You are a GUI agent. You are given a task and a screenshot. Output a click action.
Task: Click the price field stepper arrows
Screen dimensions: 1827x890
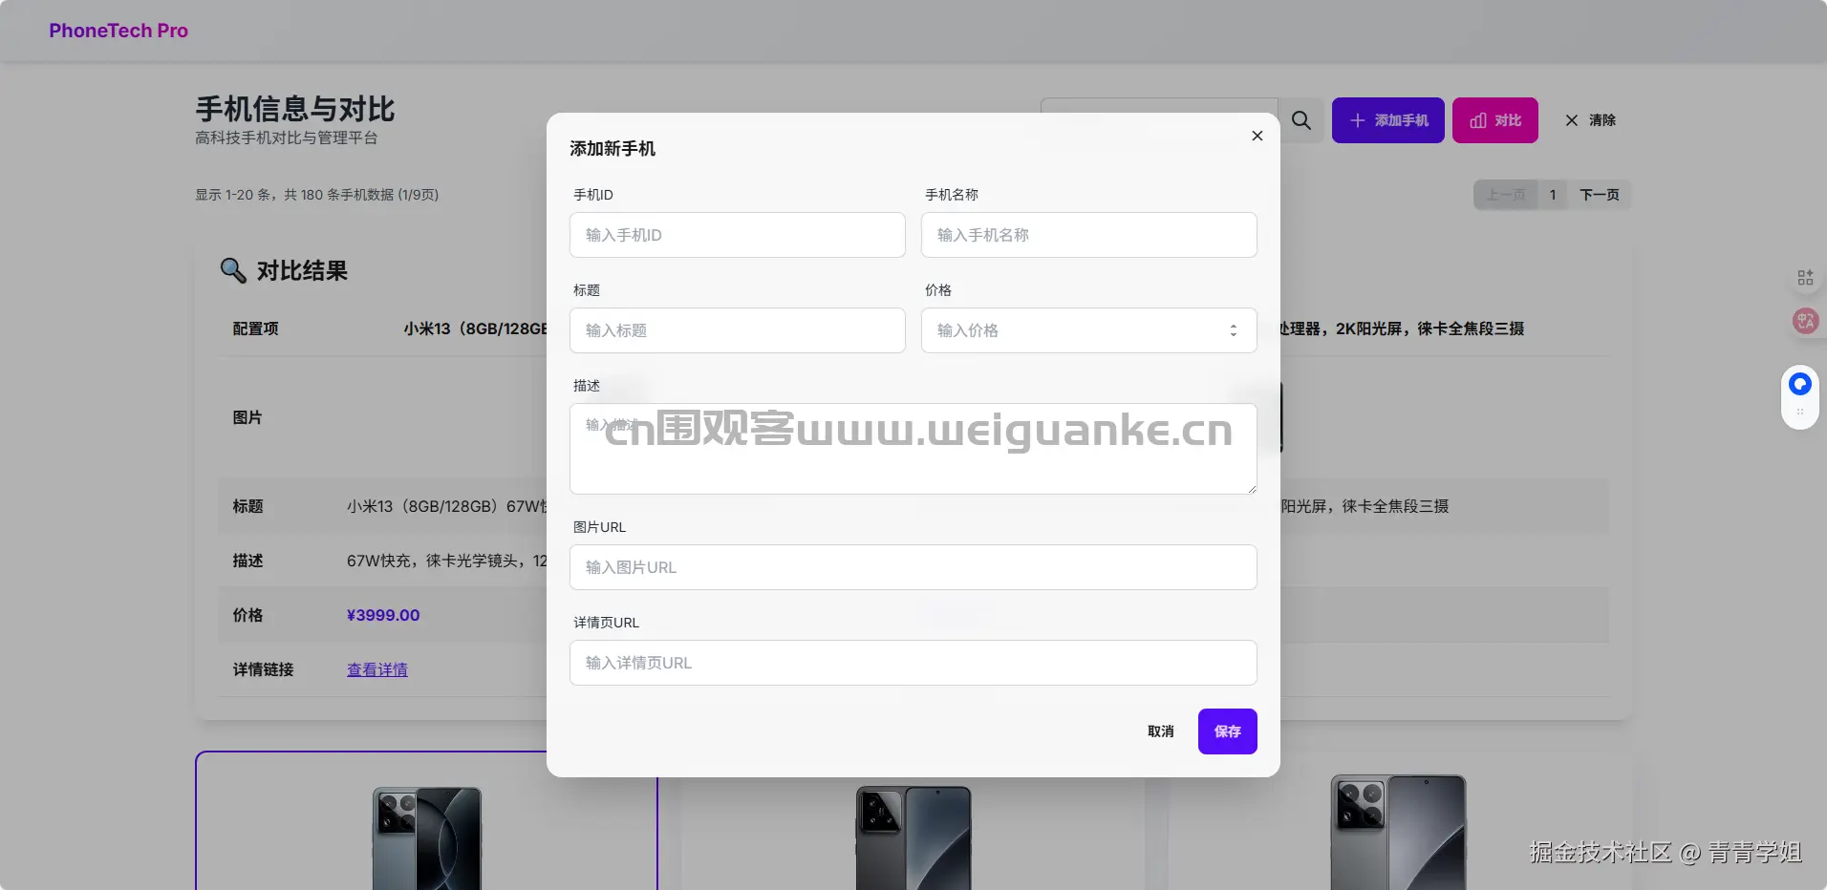1234,330
